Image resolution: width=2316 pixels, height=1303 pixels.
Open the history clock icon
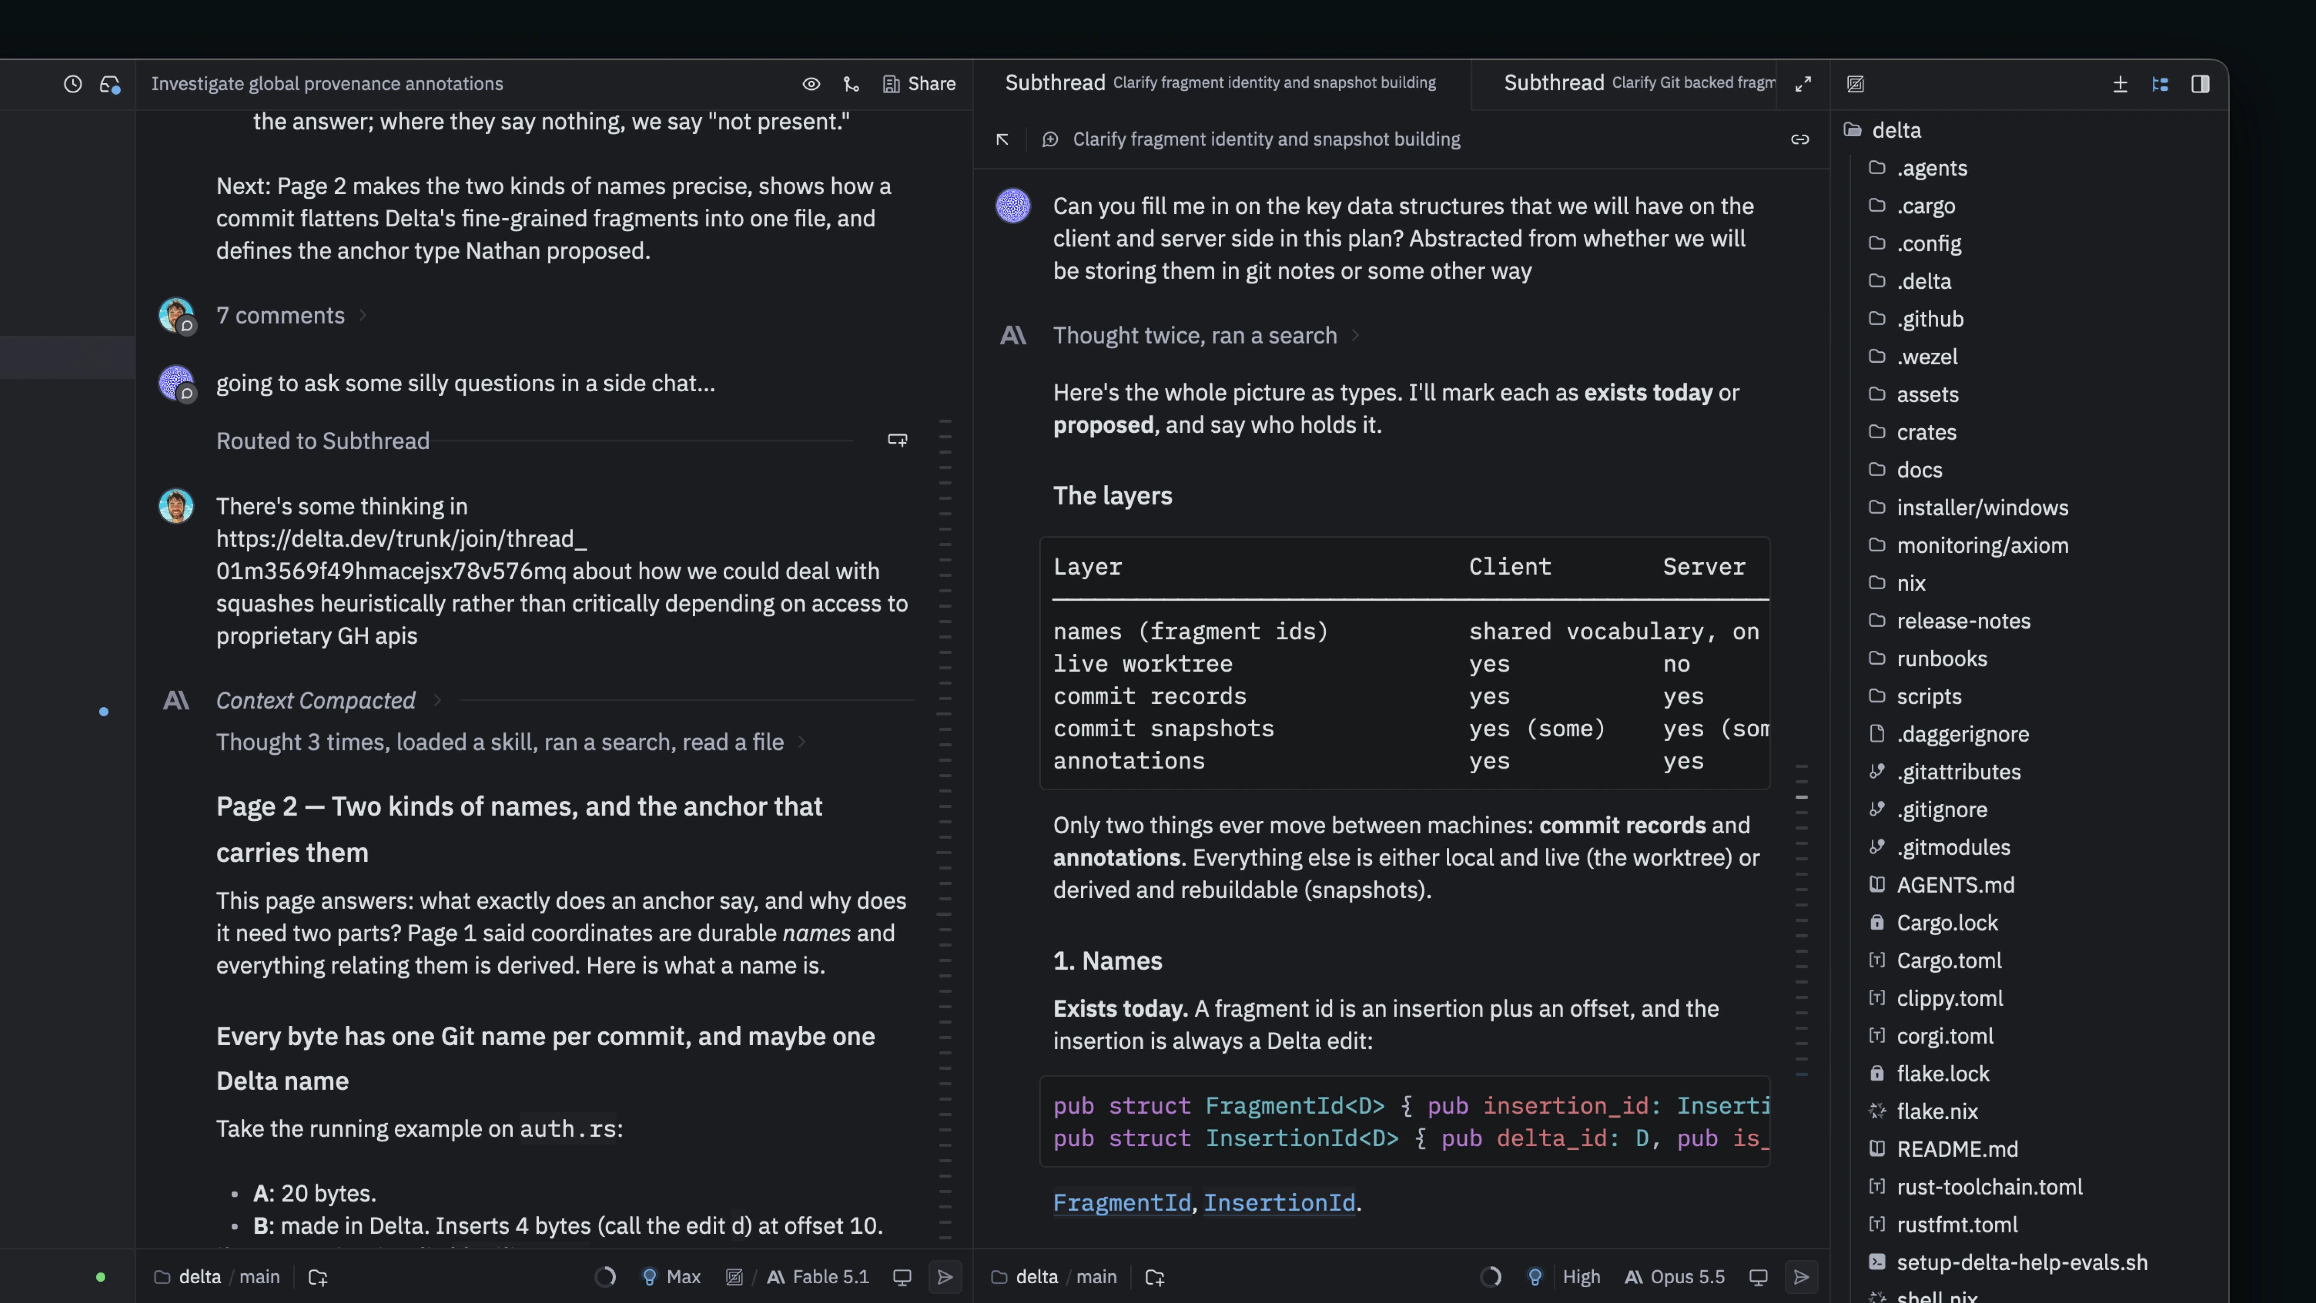pyautogui.click(x=73, y=84)
